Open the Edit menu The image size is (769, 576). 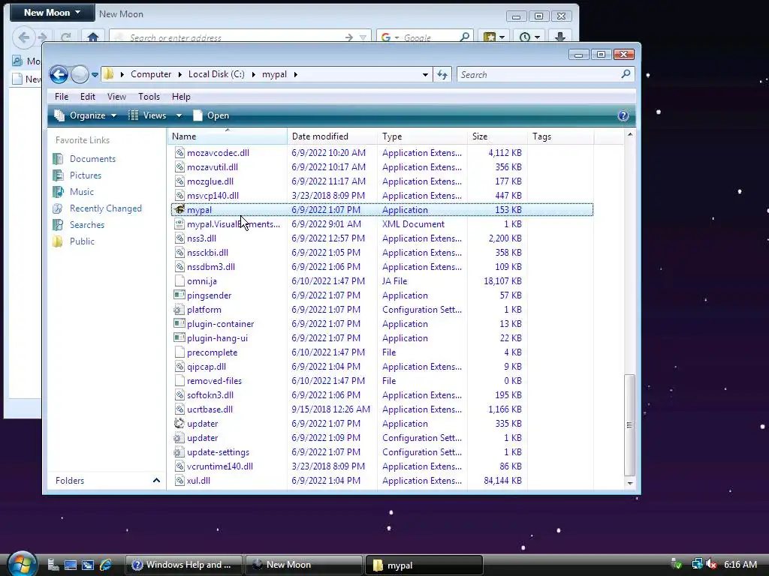coord(88,97)
